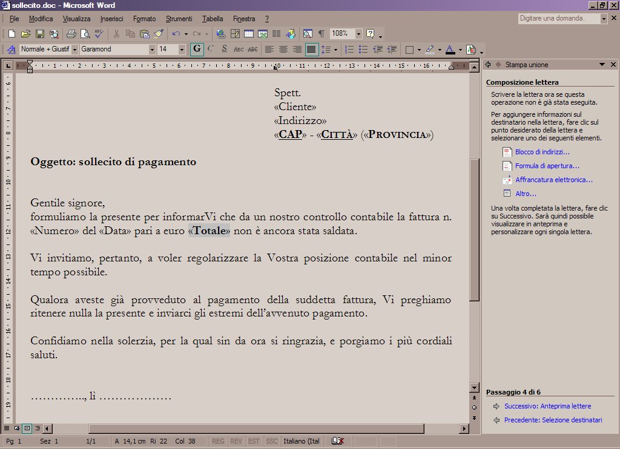620x449 pixels.
Task: Click Successivo: Anteprima lettere link
Action: [x=547, y=406]
